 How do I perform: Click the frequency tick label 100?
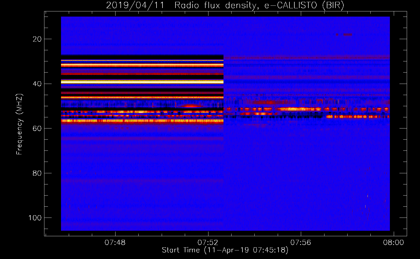click(x=35, y=218)
